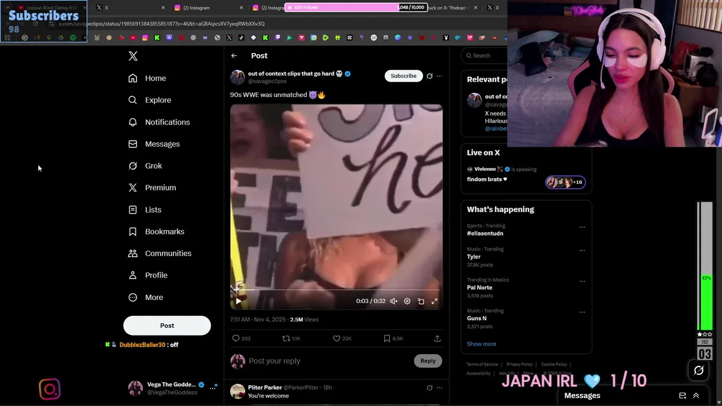Open the Profile icon in the sidebar
Screen dimensions: 722x406
click(x=133, y=275)
